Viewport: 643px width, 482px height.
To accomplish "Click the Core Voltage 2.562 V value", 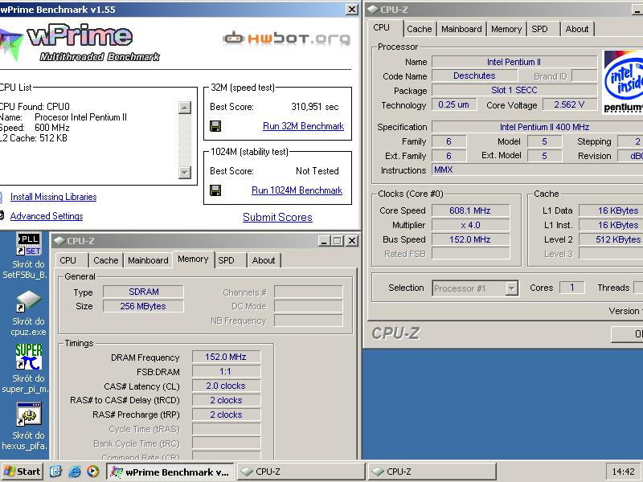I will tap(569, 104).
